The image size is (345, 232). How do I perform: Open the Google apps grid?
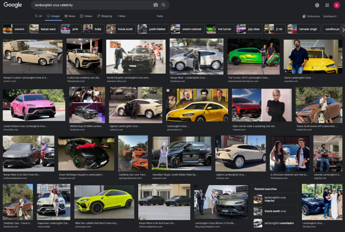[327, 5]
